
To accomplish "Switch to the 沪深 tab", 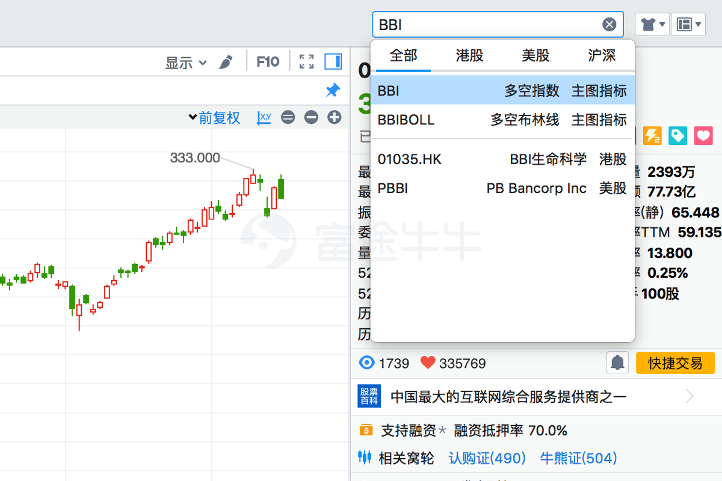I will click(602, 56).
